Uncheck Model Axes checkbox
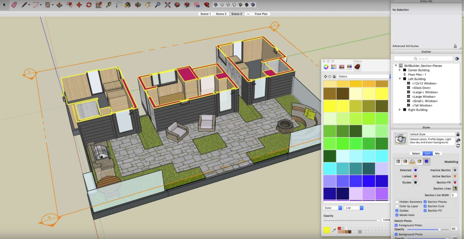The image size is (464, 239). click(397, 215)
